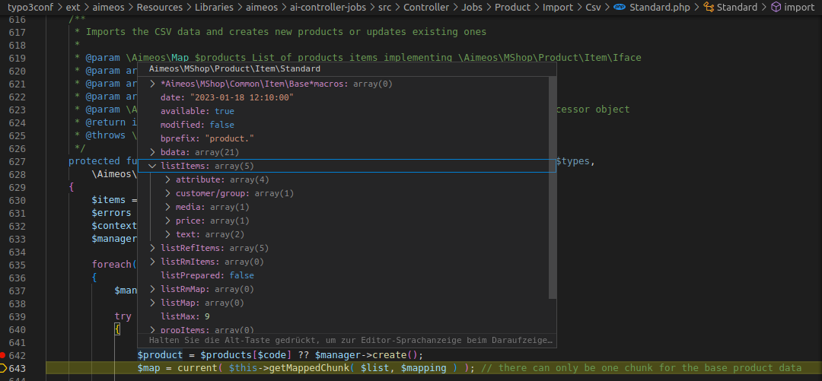Select the available: true row

(343, 111)
